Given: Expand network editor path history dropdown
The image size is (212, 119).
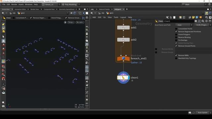Looking at the screenshot, I should coord(203,13).
